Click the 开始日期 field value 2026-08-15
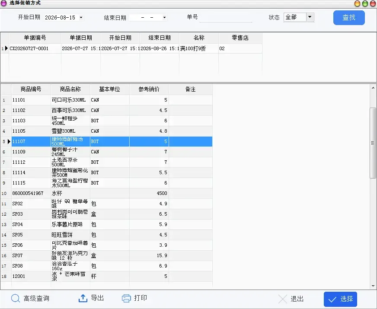377x309 pixels. point(60,18)
